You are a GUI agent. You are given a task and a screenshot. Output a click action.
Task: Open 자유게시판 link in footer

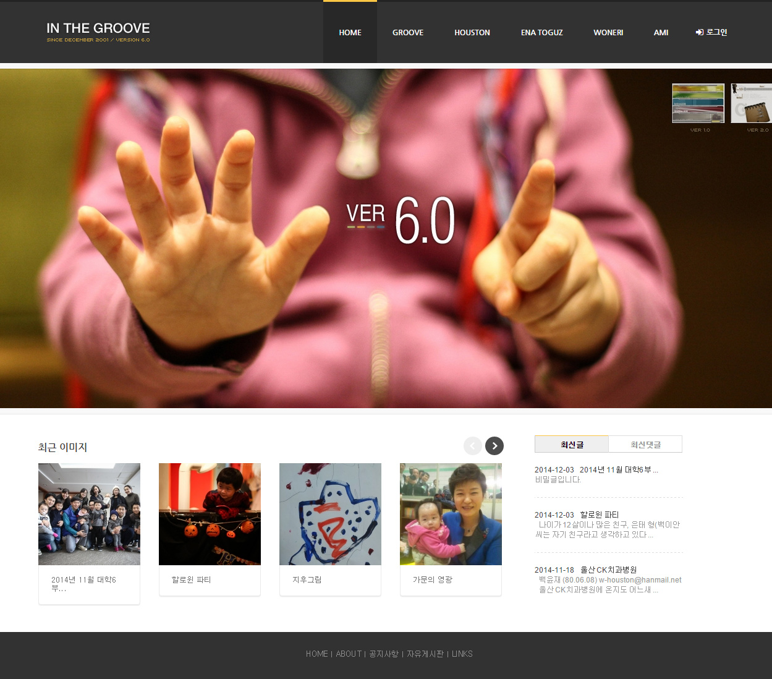pyautogui.click(x=425, y=654)
